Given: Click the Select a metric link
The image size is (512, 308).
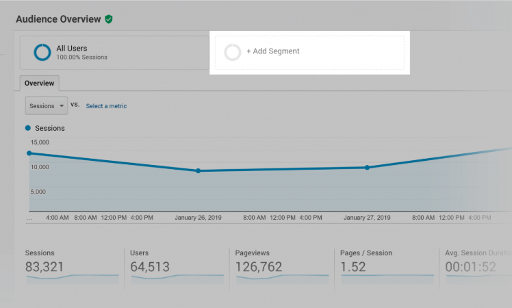Looking at the screenshot, I should pyautogui.click(x=106, y=106).
